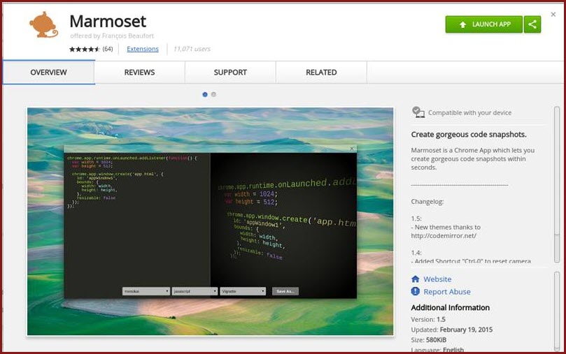The image size is (566, 354).
Task: Expand the Vignette effect dropdown
Action: point(243,291)
